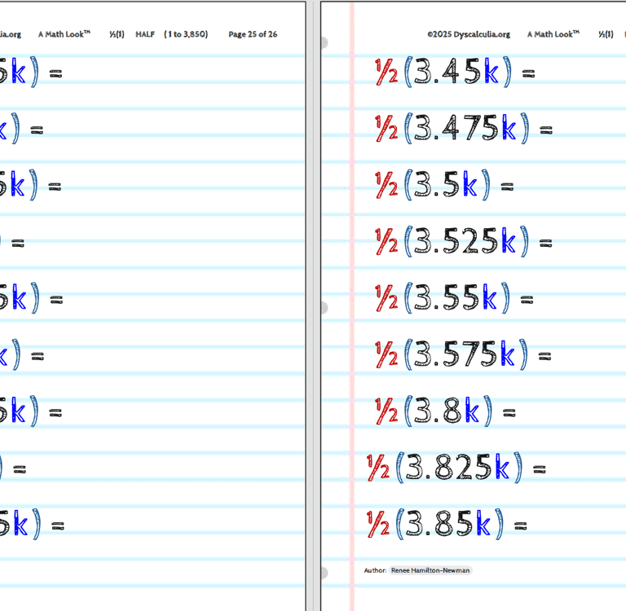Select '©2025 Dyscalculia.org' on right page
Screen dimensions: 626x611
tap(469, 34)
